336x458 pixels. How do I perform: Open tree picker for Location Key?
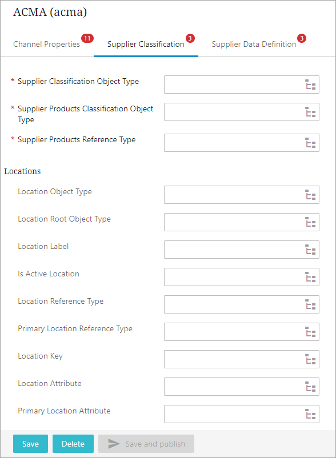(310, 359)
